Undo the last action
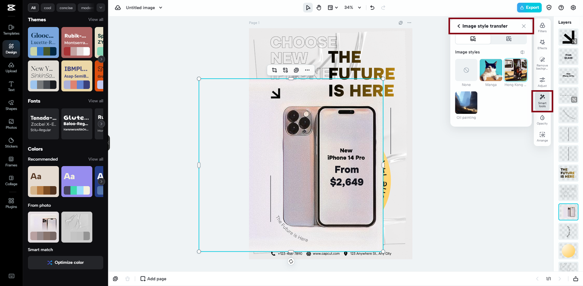The image size is (583, 286). [x=372, y=8]
